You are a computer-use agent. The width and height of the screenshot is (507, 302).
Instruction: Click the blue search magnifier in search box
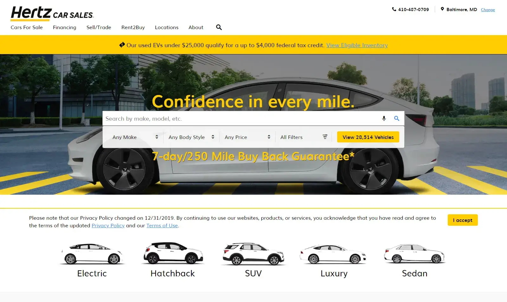[x=397, y=118]
